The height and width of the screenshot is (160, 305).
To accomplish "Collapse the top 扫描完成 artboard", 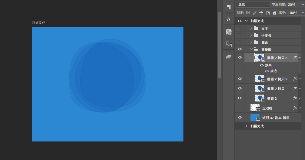I will pos(247,21).
